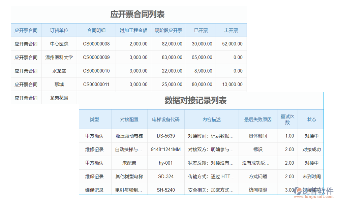
Task: Sort by the 订货单位 column header
Action: tap(59, 30)
